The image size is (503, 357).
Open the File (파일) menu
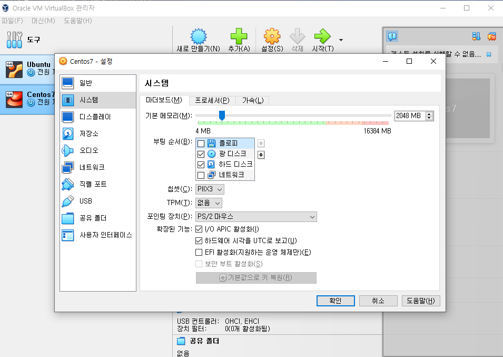click(12, 21)
